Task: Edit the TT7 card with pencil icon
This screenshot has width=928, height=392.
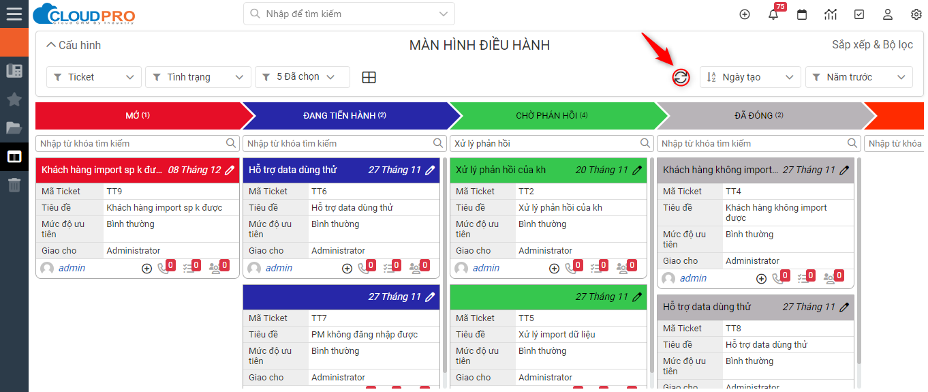Action: pyautogui.click(x=430, y=297)
